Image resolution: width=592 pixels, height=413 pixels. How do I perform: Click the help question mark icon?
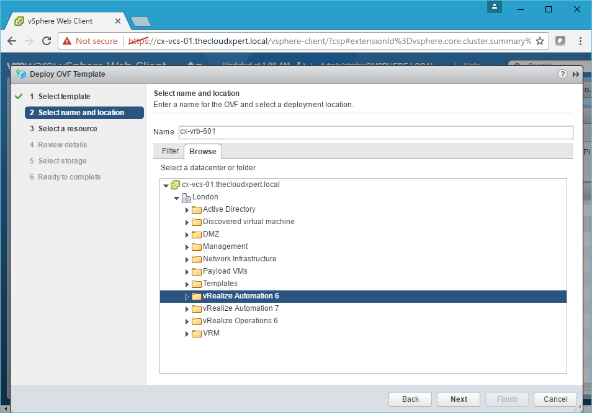click(x=562, y=74)
